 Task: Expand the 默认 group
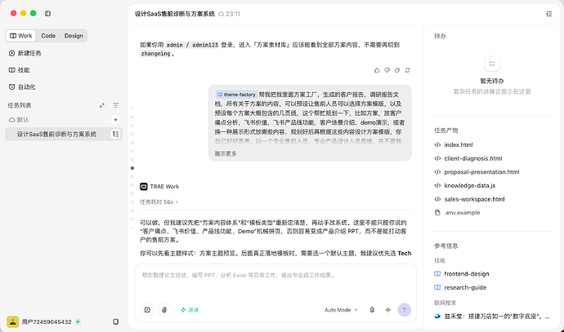pyautogui.click(x=19, y=120)
